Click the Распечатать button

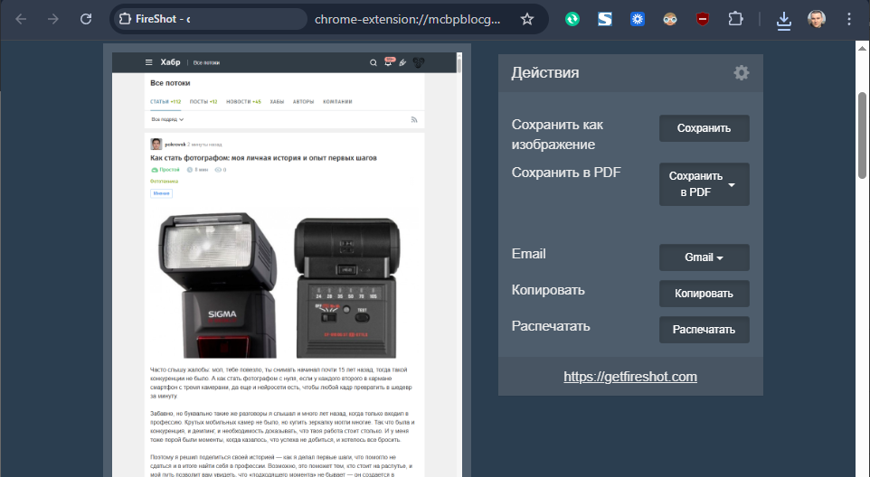click(x=705, y=330)
